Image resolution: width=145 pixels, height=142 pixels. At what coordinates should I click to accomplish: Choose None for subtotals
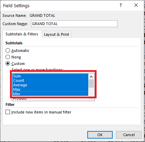(8, 57)
